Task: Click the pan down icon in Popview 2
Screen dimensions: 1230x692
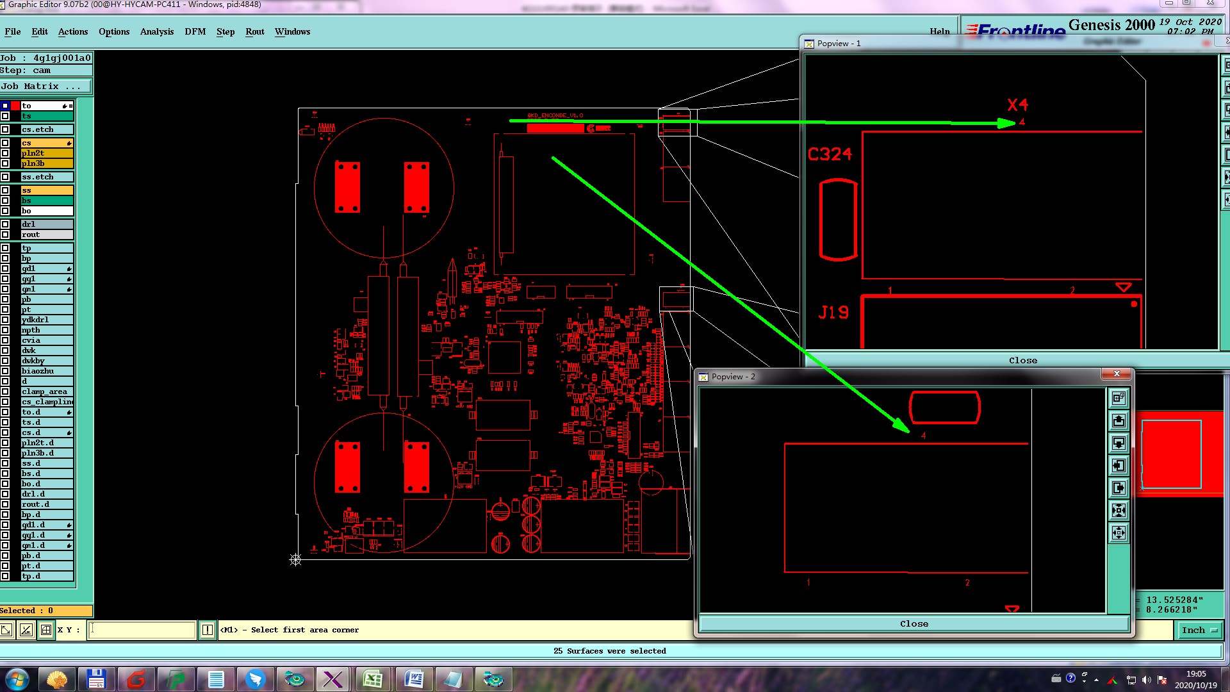Action: [x=1119, y=443]
